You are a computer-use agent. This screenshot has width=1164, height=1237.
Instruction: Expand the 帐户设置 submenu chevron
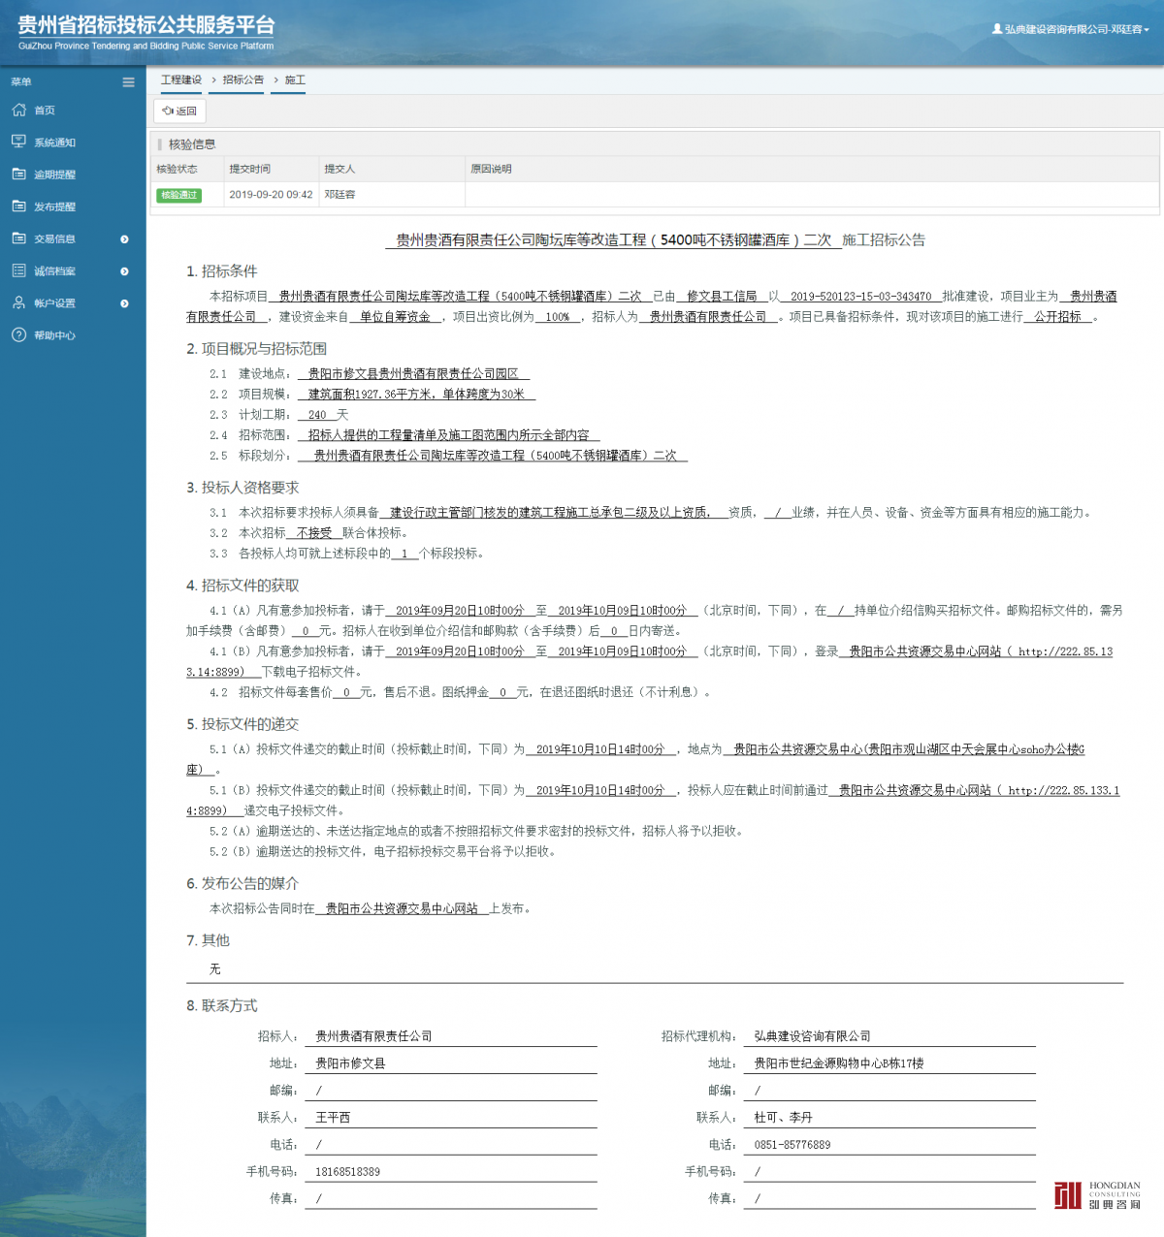123,302
